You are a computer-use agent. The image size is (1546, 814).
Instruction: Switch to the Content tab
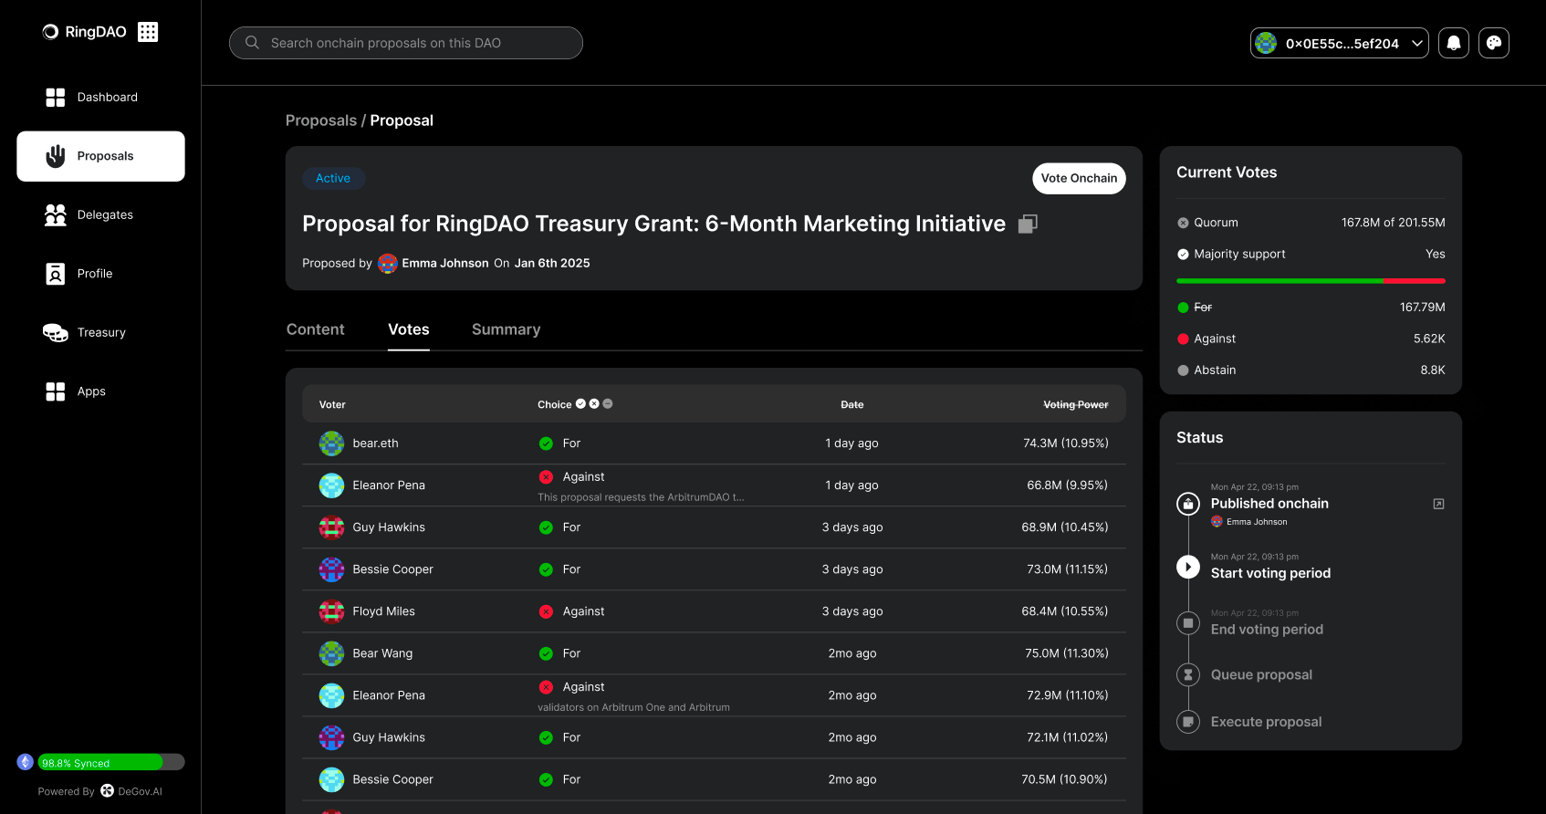click(315, 329)
